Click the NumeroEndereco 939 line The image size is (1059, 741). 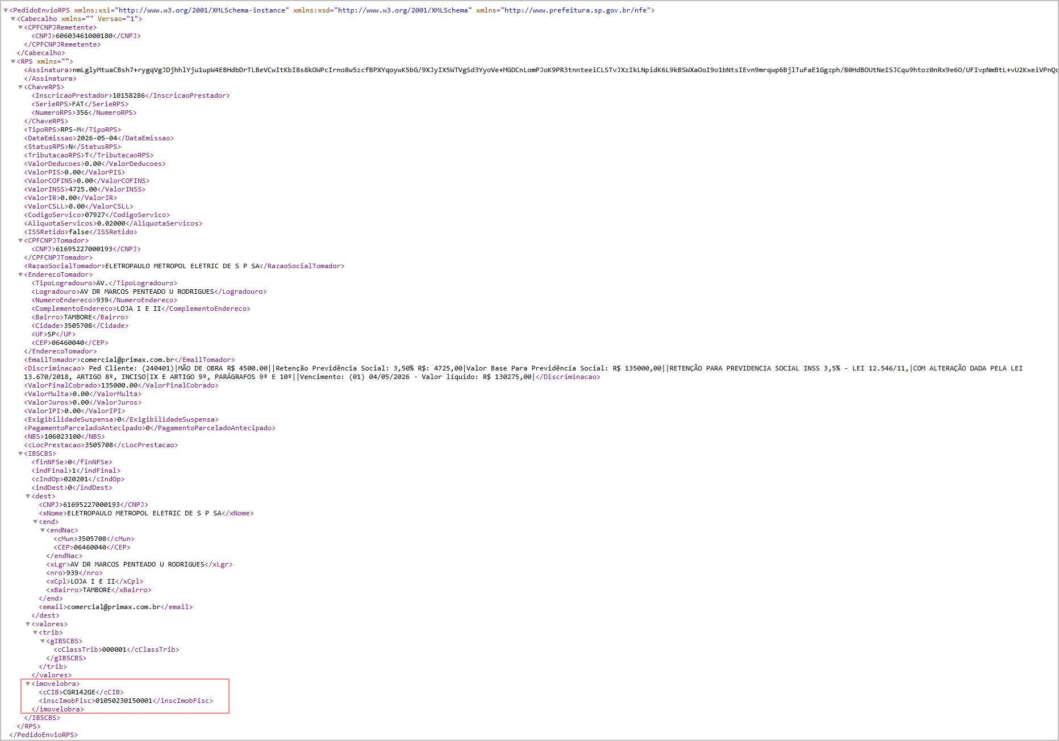[x=105, y=300]
